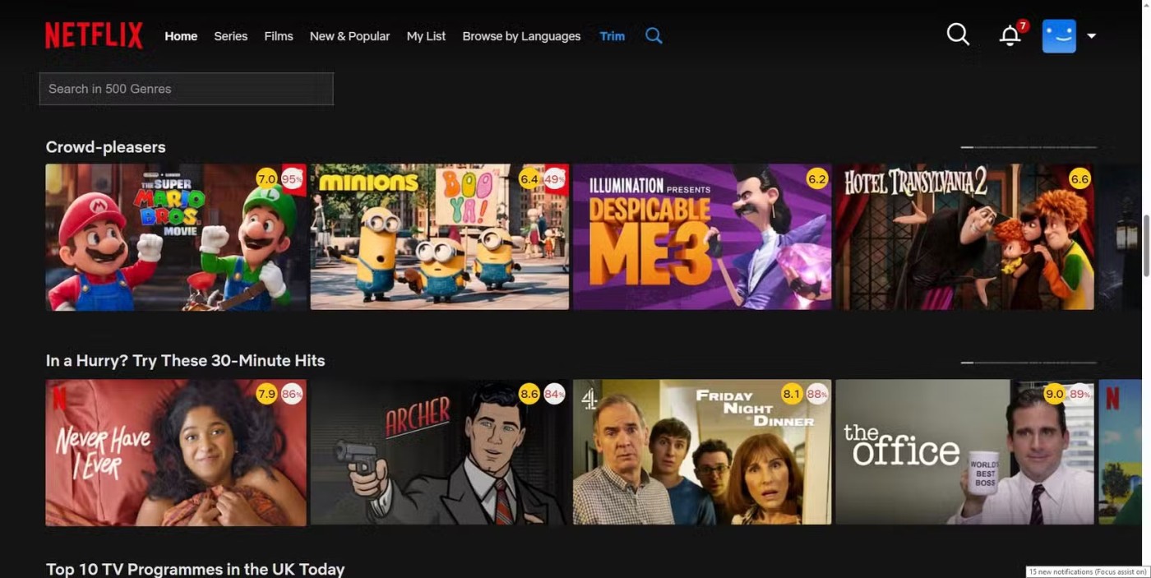Open the notifications bell
Viewport: 1151px width, 578px height.
tap(1010, 36)
